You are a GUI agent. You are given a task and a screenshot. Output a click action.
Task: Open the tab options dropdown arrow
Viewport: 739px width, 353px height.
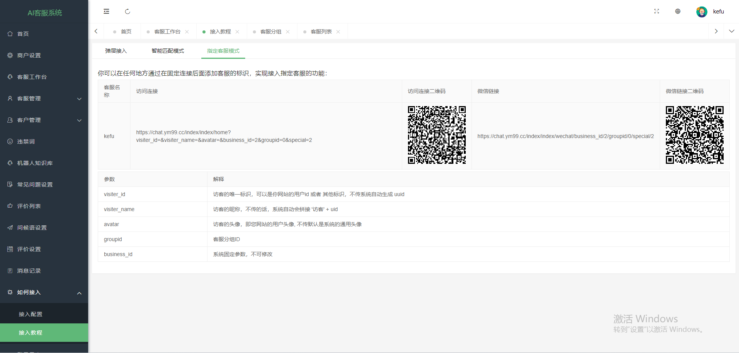731,31
